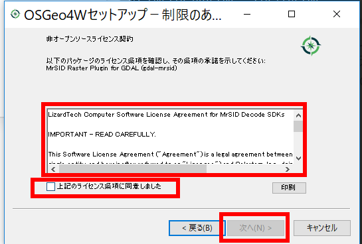The width and height of the screenshot is (362, 244).
Task: Click the IMPORTANT – READ CAREFULLY line
Action: tap(102, 135)
